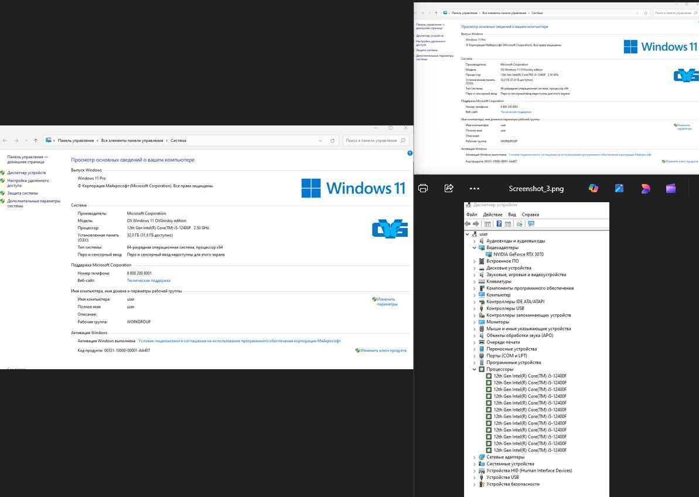Click the blue question-mark Help icon in Device Manager
Viewport: 699px width, 497px height.
tap(499, 224)
